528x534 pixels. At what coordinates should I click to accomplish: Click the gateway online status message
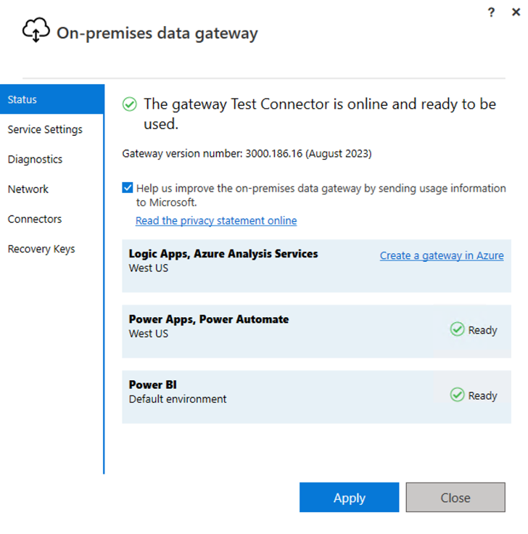320,114
